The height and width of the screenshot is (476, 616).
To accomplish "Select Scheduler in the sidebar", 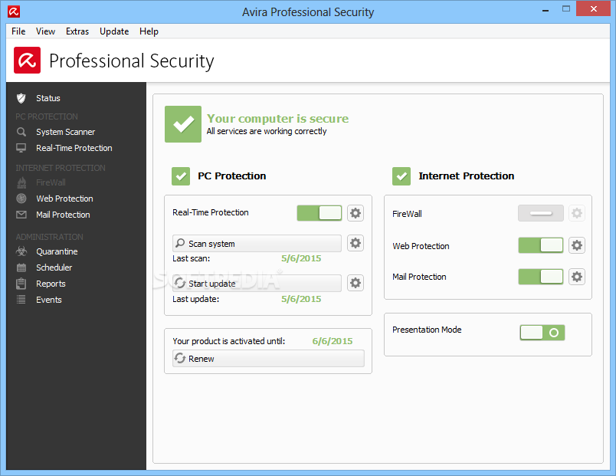I will pos(54,268).
